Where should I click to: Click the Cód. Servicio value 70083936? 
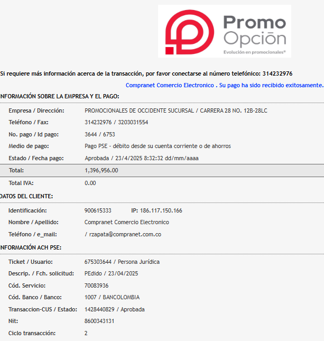pyautogui.click(x=96, y=285)
